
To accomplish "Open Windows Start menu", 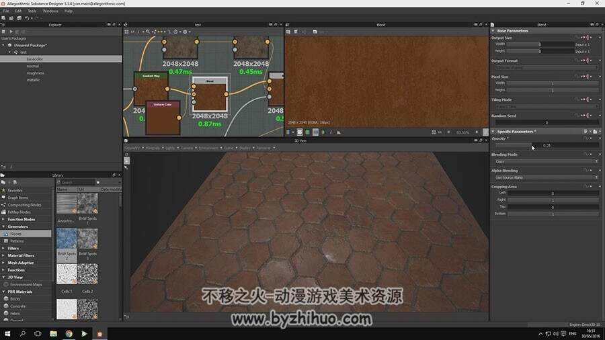I will (7, 334).
